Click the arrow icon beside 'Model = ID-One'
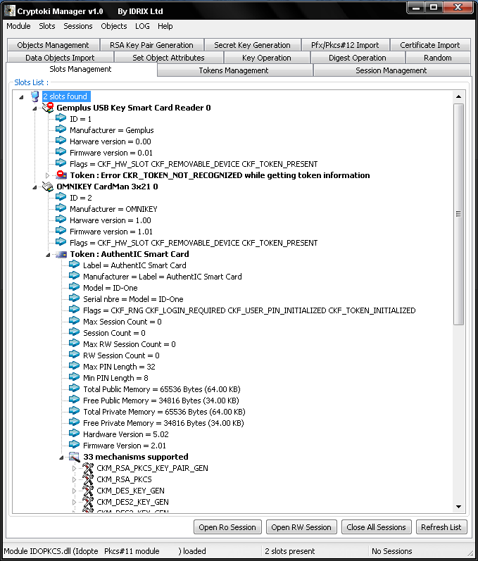The image size is (478, 561). 74,287
